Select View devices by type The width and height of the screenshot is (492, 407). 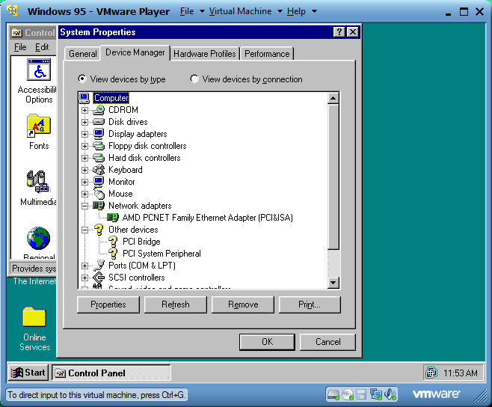[82, 79]
